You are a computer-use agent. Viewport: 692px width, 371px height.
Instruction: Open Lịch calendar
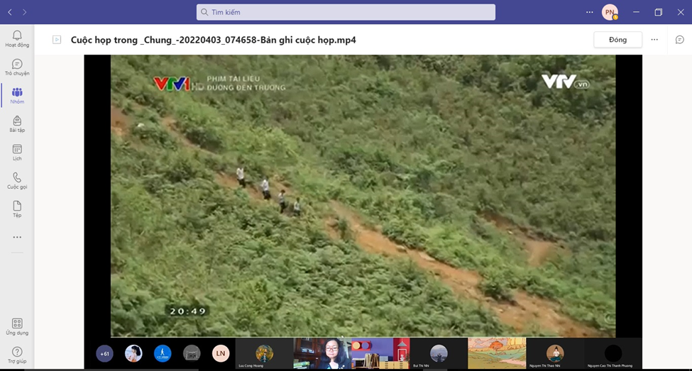17,153
